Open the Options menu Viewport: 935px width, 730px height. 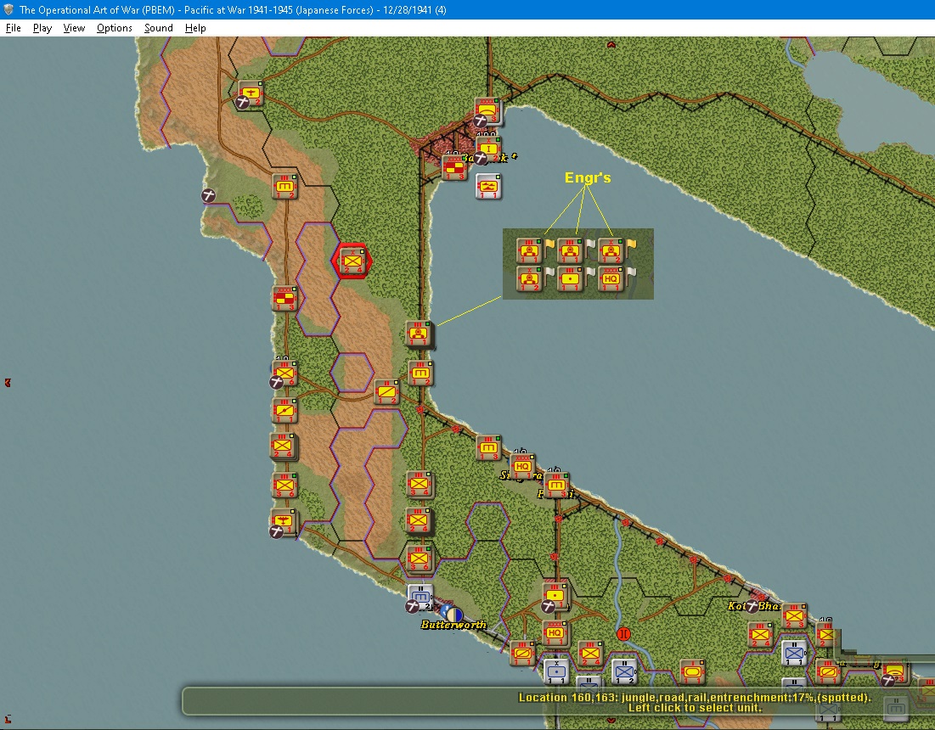[115, 28]
